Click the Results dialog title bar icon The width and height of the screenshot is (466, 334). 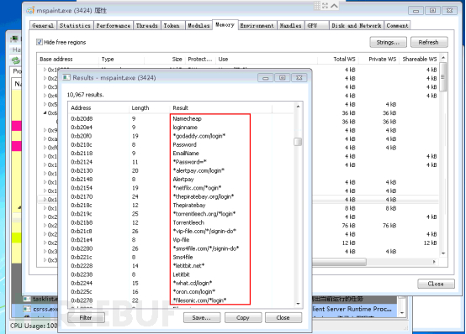coord(66,77)
